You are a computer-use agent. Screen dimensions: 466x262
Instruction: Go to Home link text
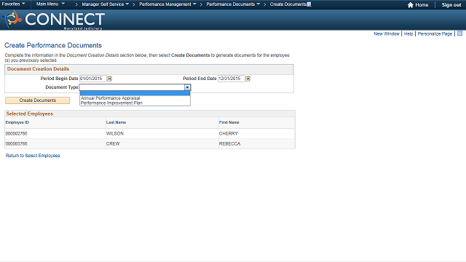point(422,5)
